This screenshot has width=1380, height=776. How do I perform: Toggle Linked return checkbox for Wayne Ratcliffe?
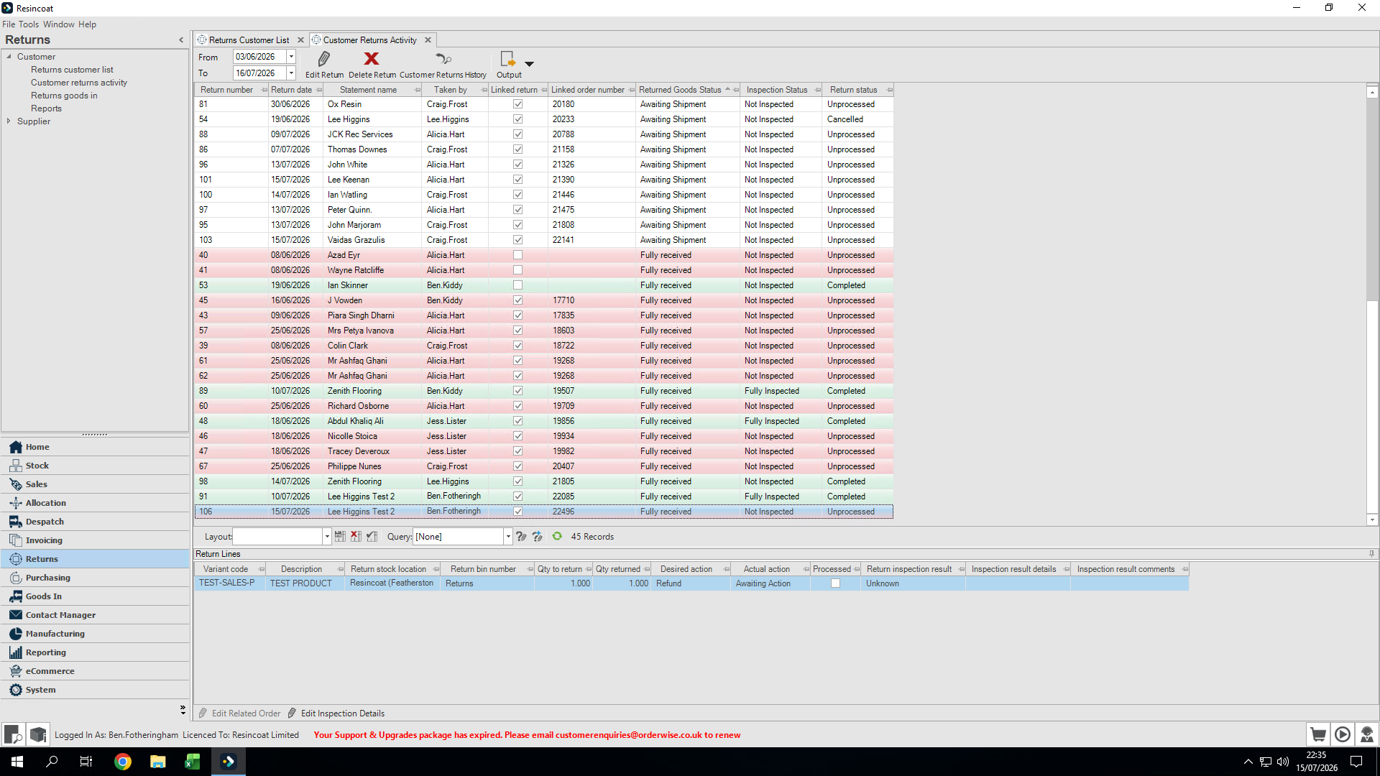[x=517, y=270]
